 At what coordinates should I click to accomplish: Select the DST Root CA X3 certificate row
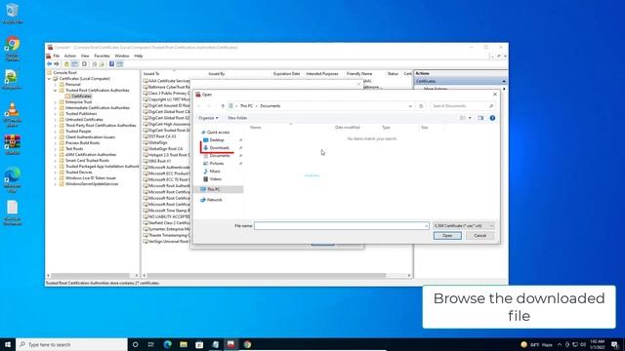pyautogui.click(x=162, y=136)
